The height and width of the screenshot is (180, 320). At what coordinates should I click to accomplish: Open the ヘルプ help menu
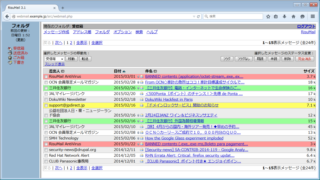point(152,32)
